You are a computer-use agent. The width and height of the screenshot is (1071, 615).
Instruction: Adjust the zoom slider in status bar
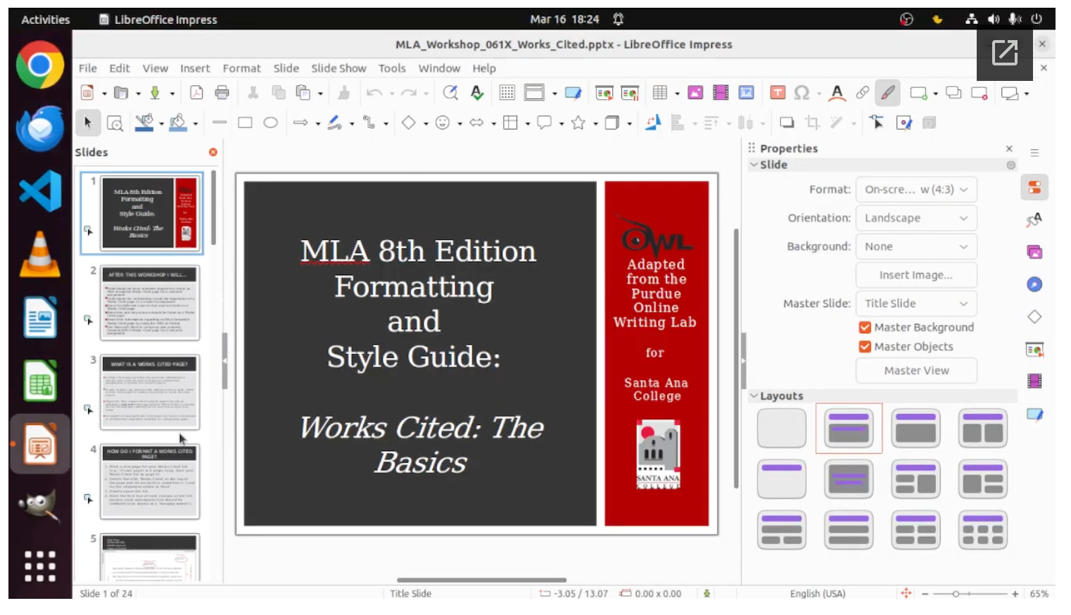[956, 594]
